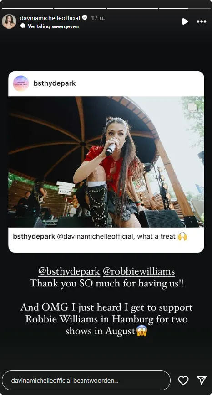Open the three-dot story options menu
This screenshot has width=212, height=395.
[202, 21]
